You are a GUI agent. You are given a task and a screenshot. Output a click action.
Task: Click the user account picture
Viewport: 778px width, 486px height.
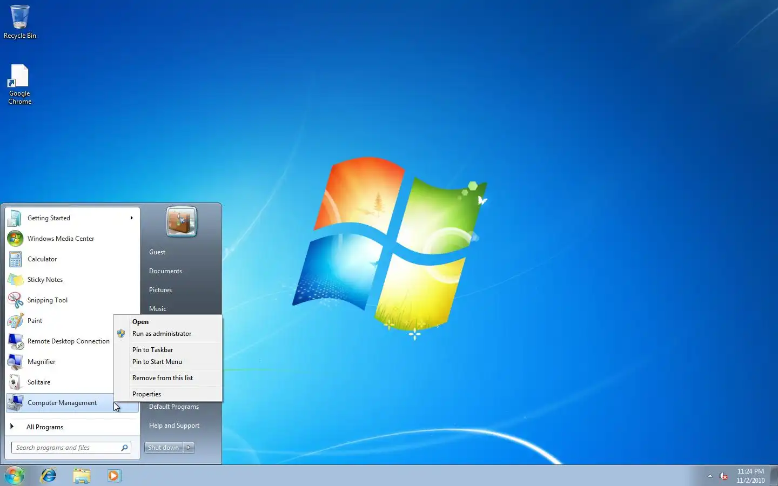coord(182,221)
